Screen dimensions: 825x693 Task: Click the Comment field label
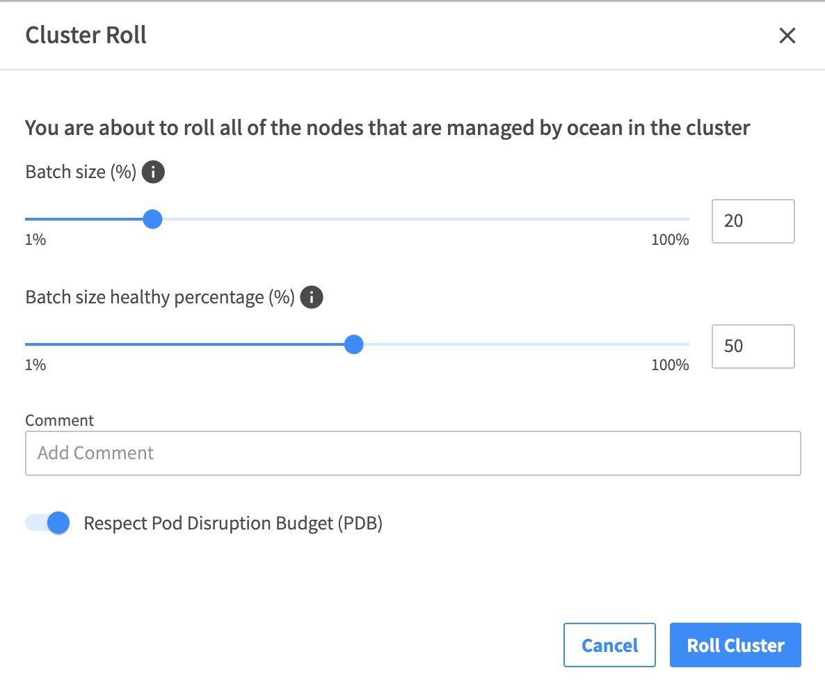click(59, 420)
